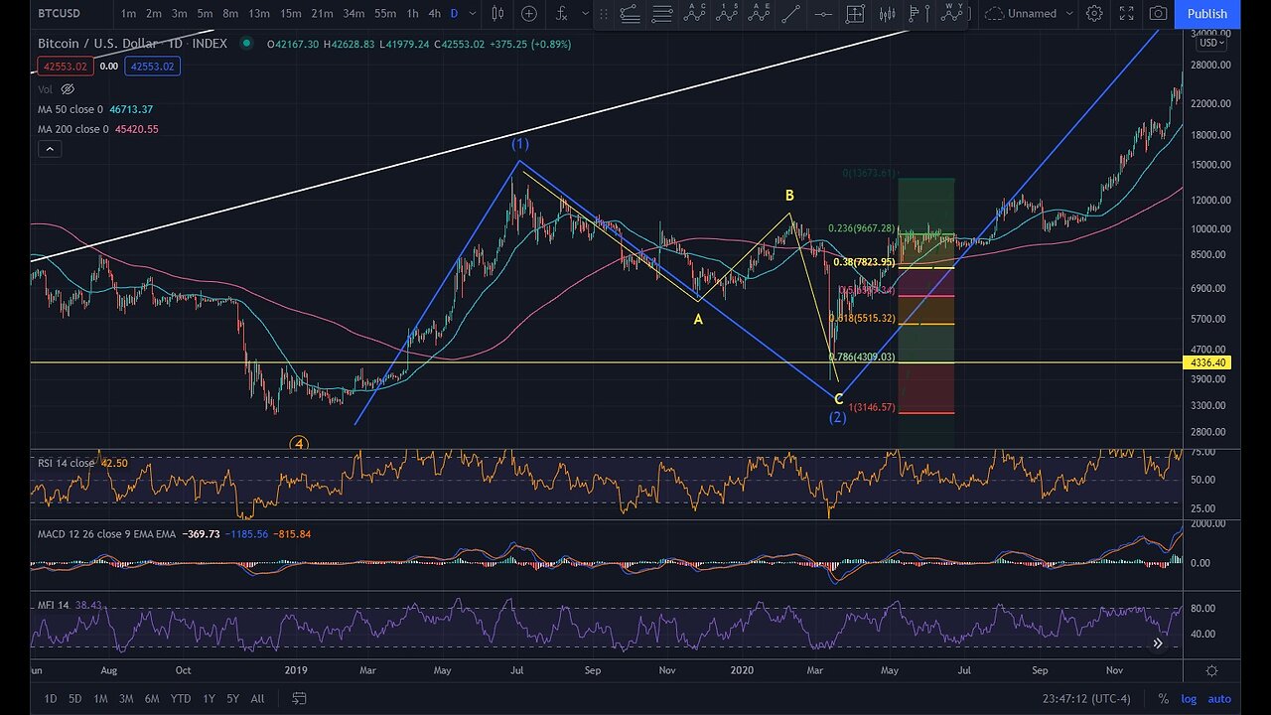
Task: Expand the timeframe dropdown arrow
Action: (473, 14)
